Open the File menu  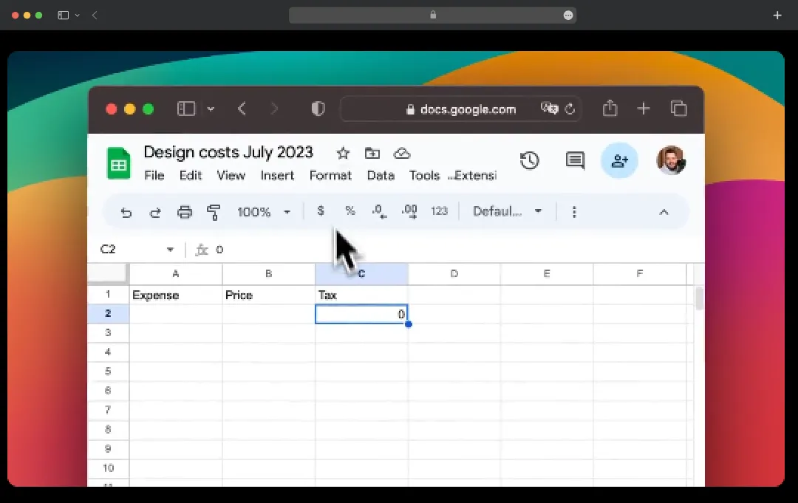coord(154,176)
